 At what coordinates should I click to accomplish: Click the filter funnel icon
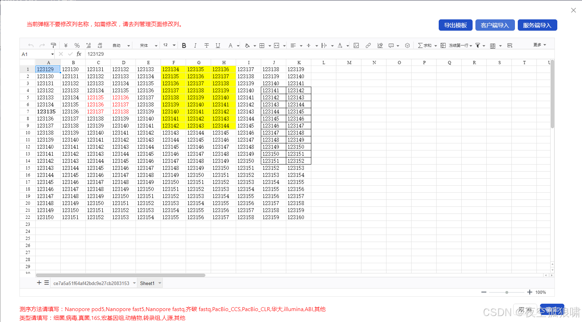(x=478, y=45)
